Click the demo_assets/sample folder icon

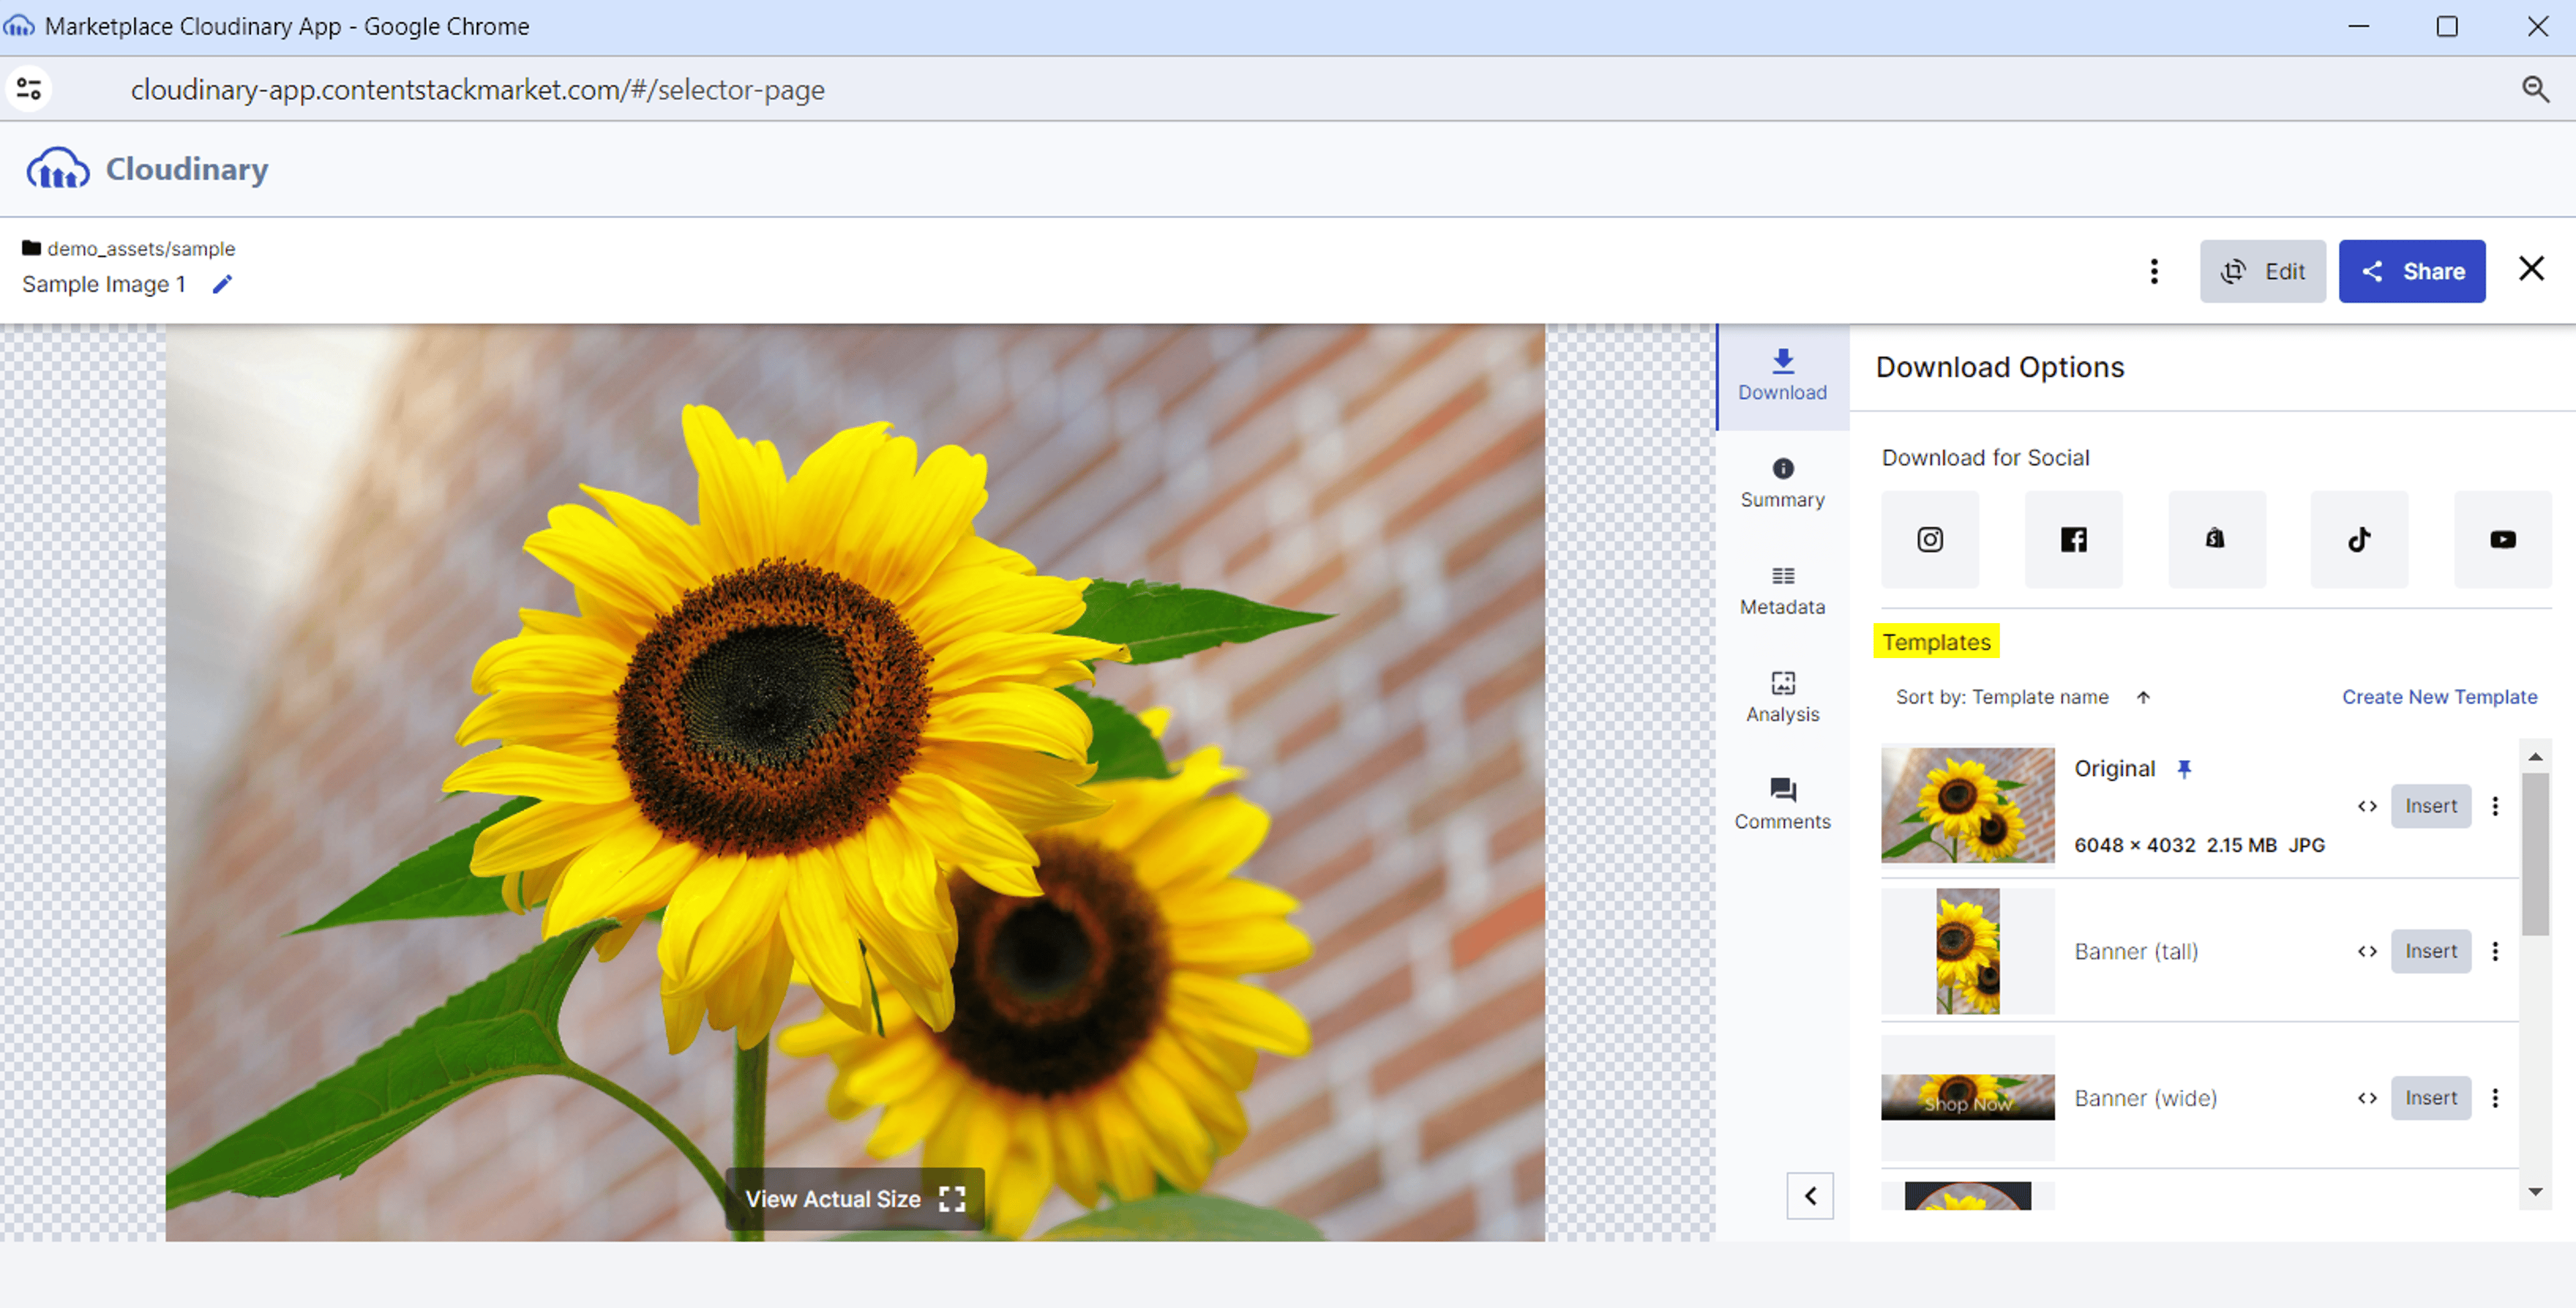[31, 248]
